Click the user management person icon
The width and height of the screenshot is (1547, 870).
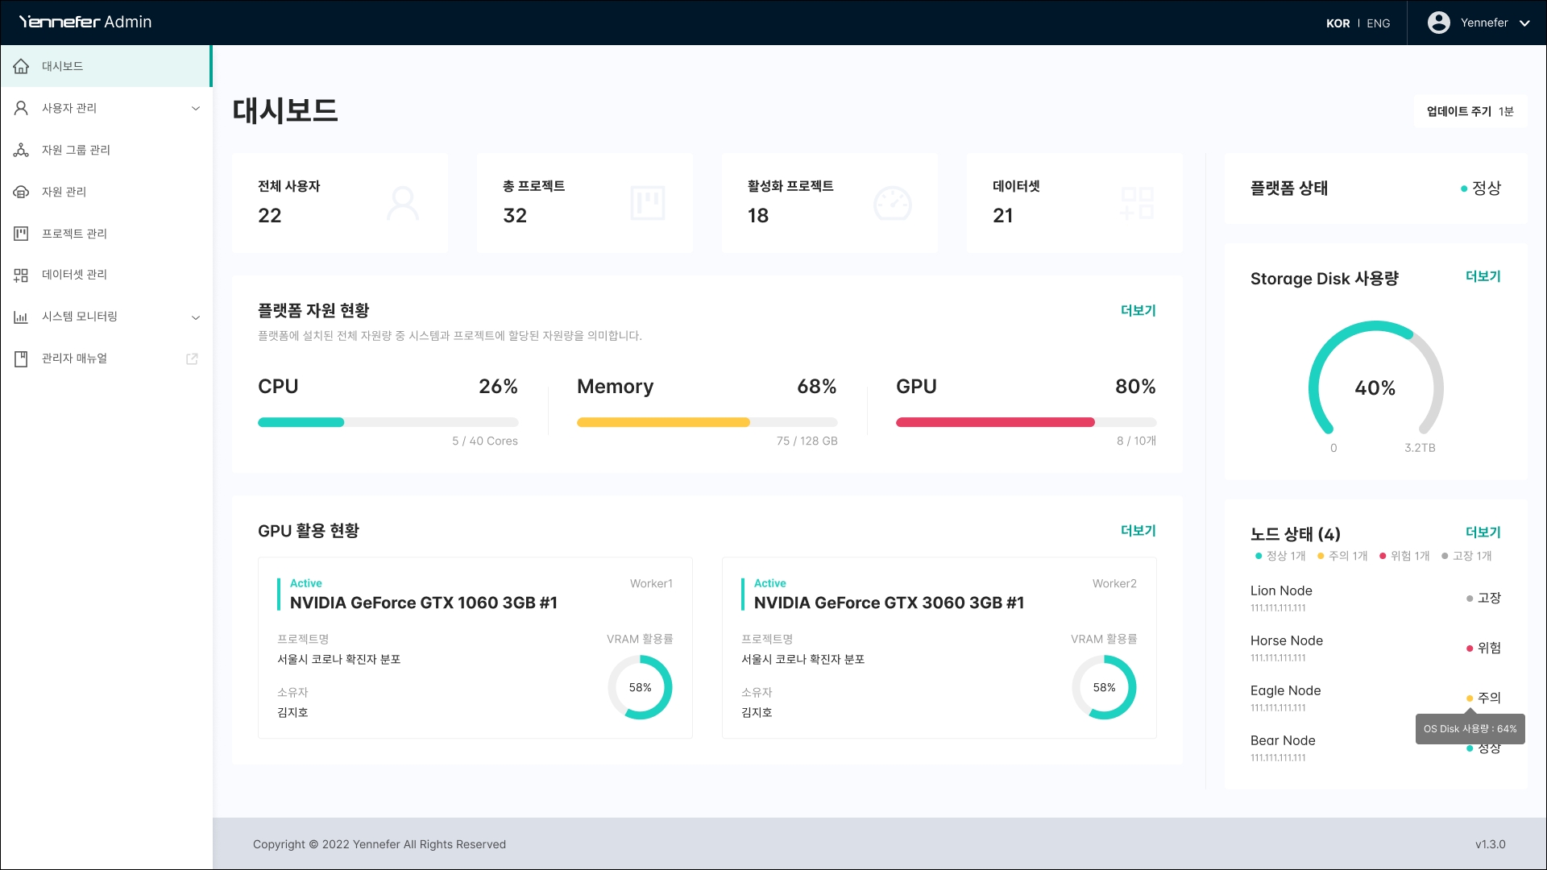[x=21, y=108]
